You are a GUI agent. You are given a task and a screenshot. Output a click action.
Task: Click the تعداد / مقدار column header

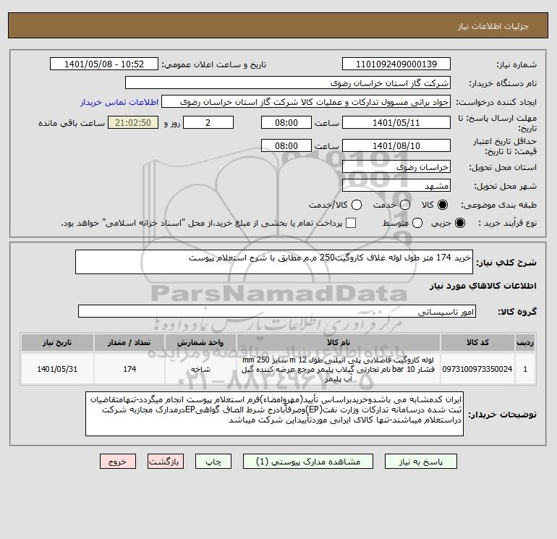(x=129, y=342)
